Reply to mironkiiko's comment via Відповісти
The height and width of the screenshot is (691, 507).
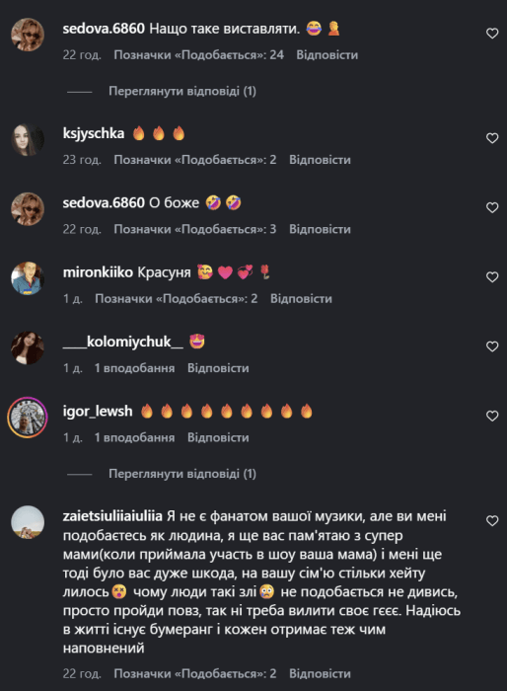tap(301, 299)
